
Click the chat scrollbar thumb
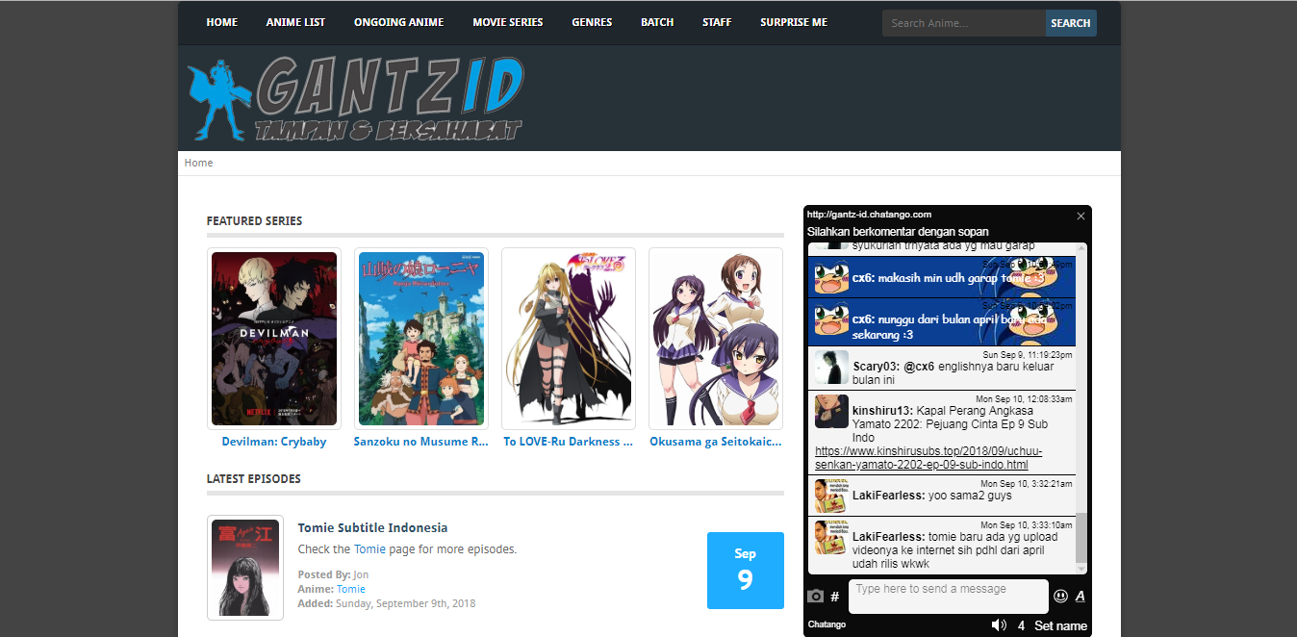pyautogui.click(x=1081, y=538)
